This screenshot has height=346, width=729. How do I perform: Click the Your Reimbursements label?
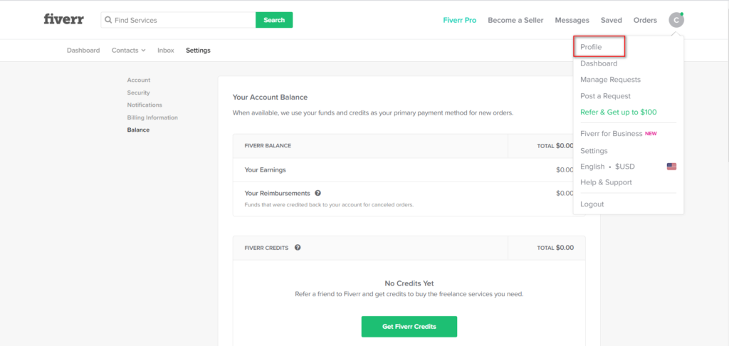[277, 193]
